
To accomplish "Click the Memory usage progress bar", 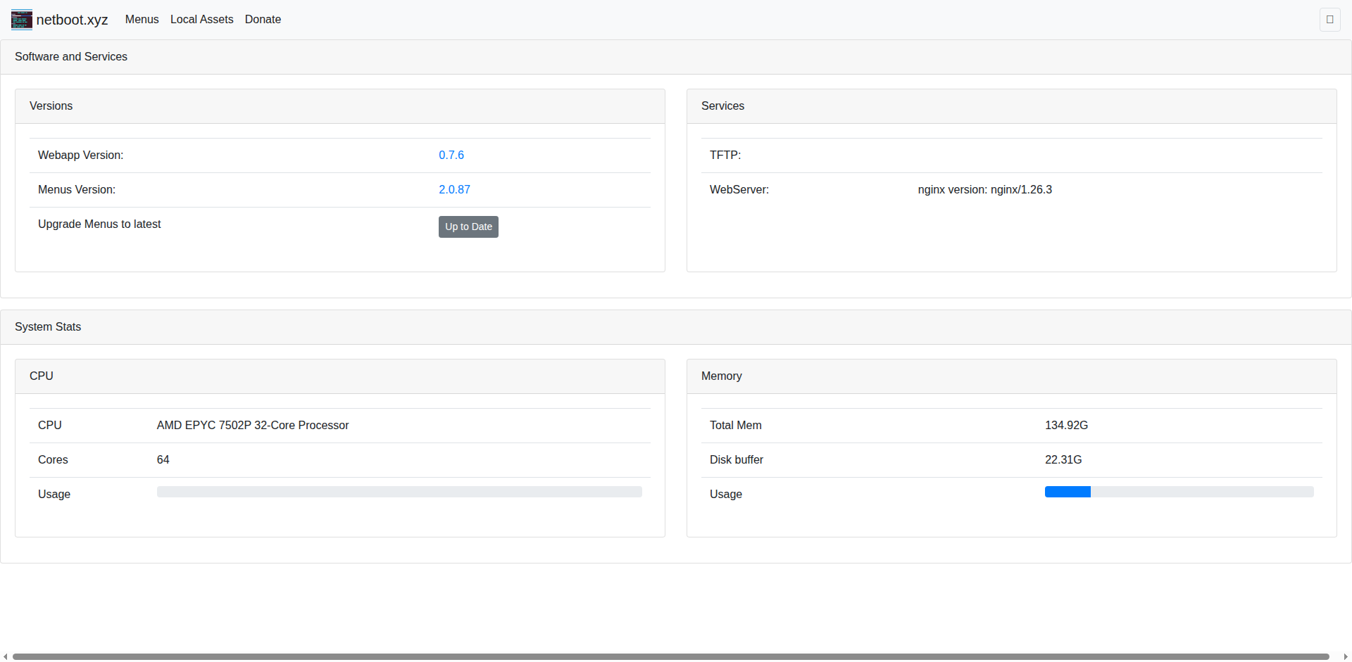I will click(1179, 492).
